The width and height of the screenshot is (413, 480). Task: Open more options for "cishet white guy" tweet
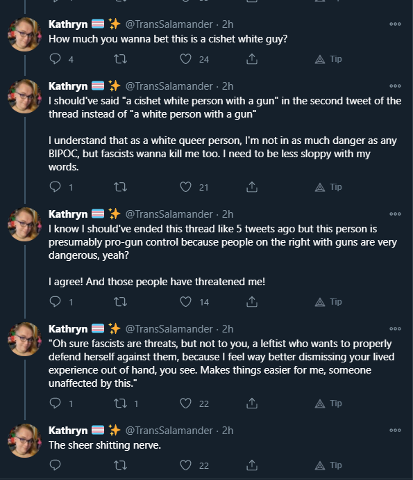click(x=395, y=24)
